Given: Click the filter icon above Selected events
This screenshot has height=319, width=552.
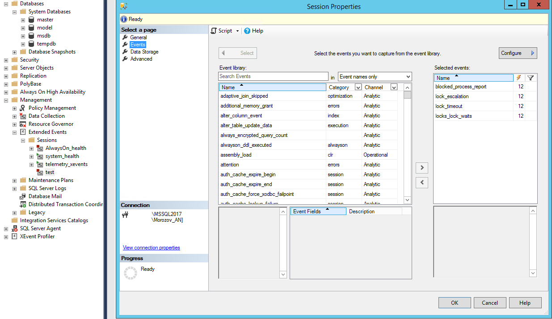Looking at the screenshot, I should tap(531, 78).
